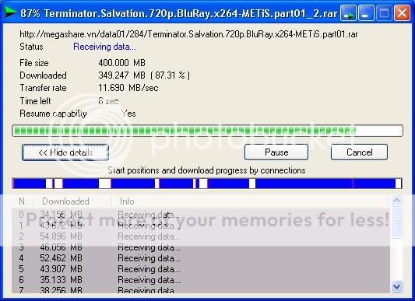Click the N. column header
Screen dimensions: 415x301
(23, 201)
